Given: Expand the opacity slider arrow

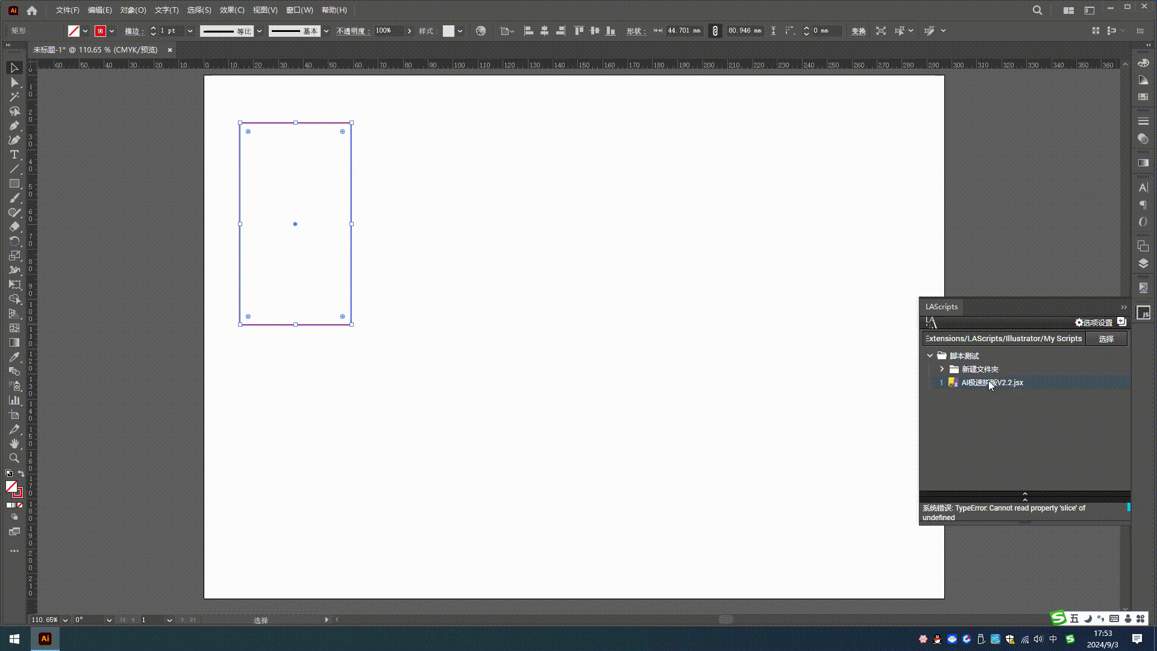Looking at the screenshot, I should 409,31.
